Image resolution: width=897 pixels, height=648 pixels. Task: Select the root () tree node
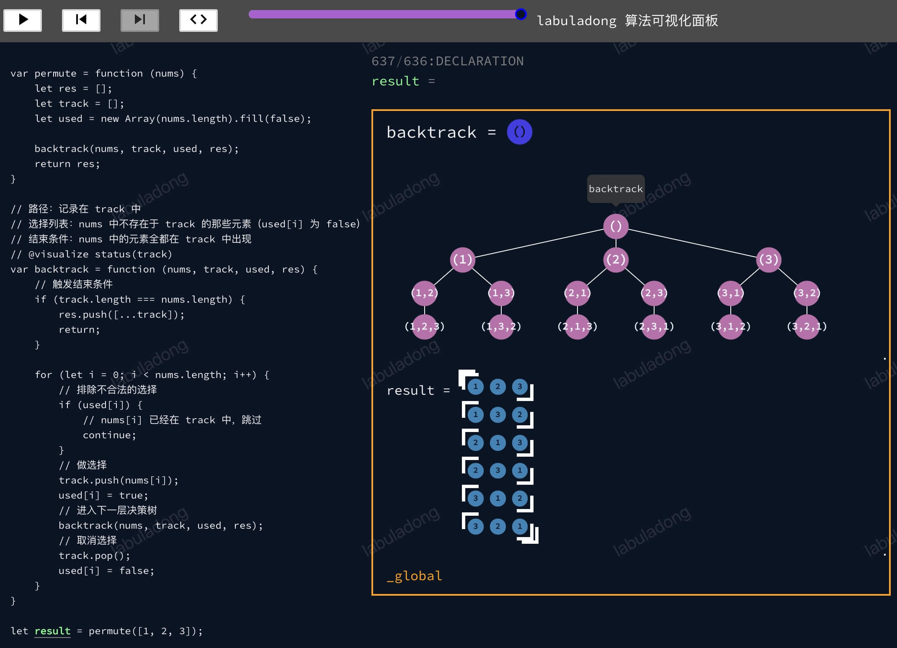pos(616,226)
